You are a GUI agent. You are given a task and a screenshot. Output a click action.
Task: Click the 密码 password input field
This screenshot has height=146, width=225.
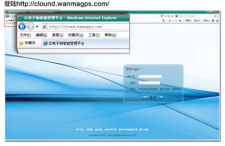click(149, 83)
